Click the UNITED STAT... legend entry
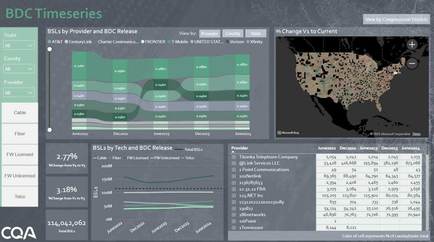The image size is (434, 242). click(x=207, y=42)
